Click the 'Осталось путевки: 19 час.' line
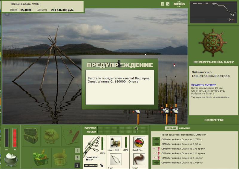239x169 pixels. (207, 88)
